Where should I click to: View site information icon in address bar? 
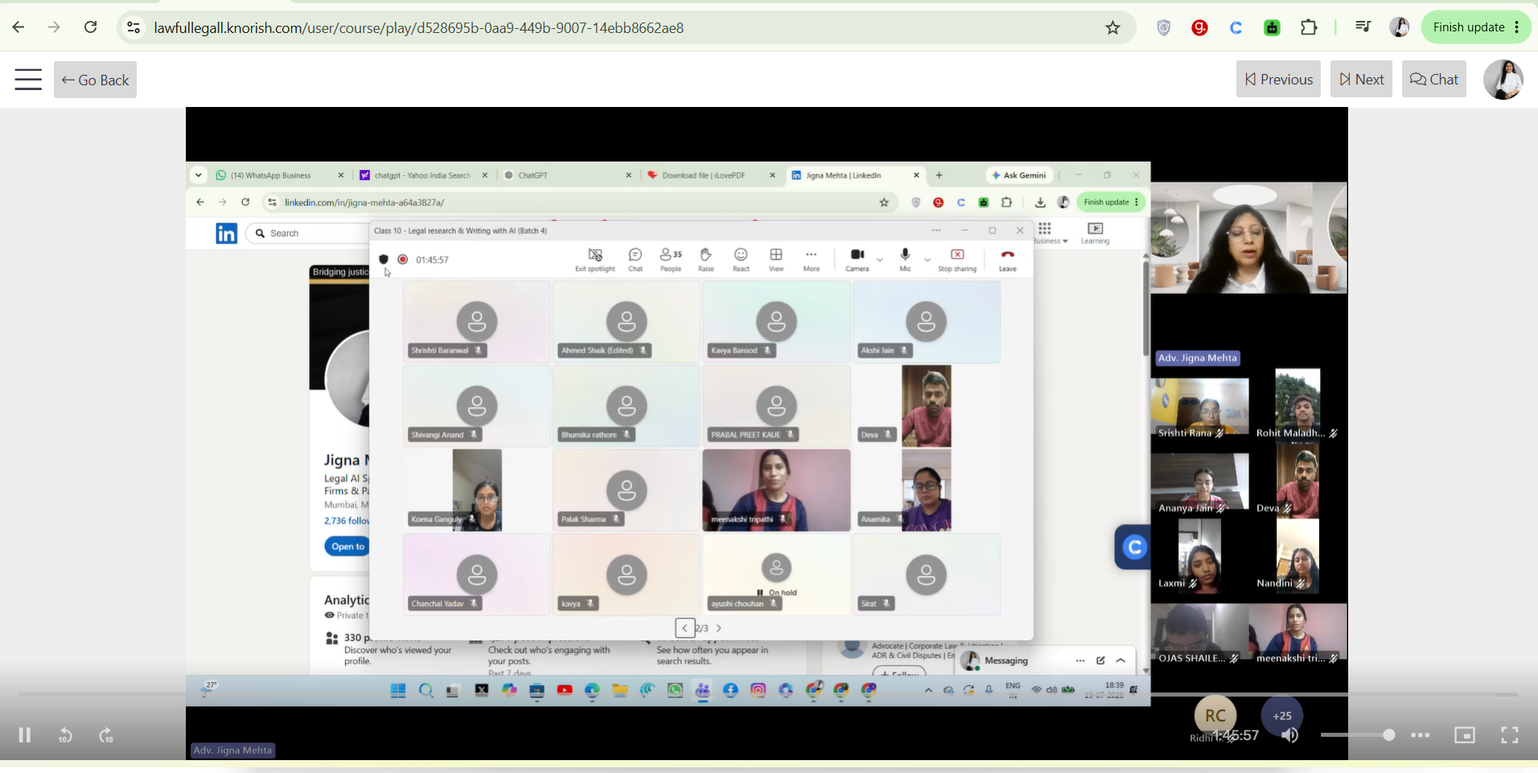134,28
